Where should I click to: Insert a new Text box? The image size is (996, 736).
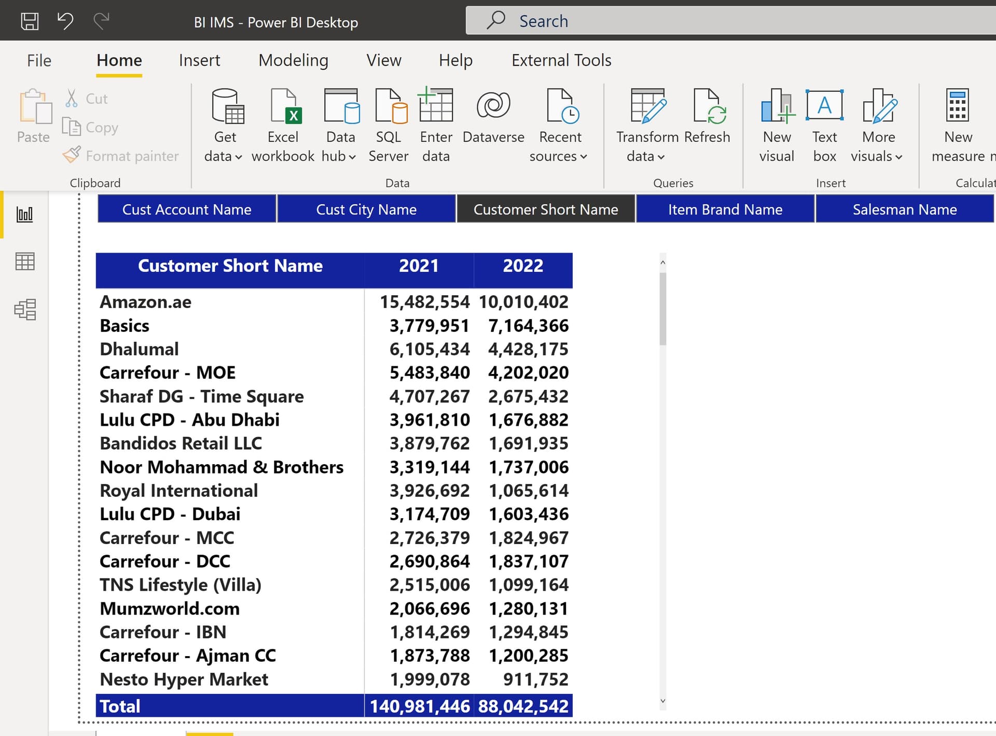coord(824,122)
